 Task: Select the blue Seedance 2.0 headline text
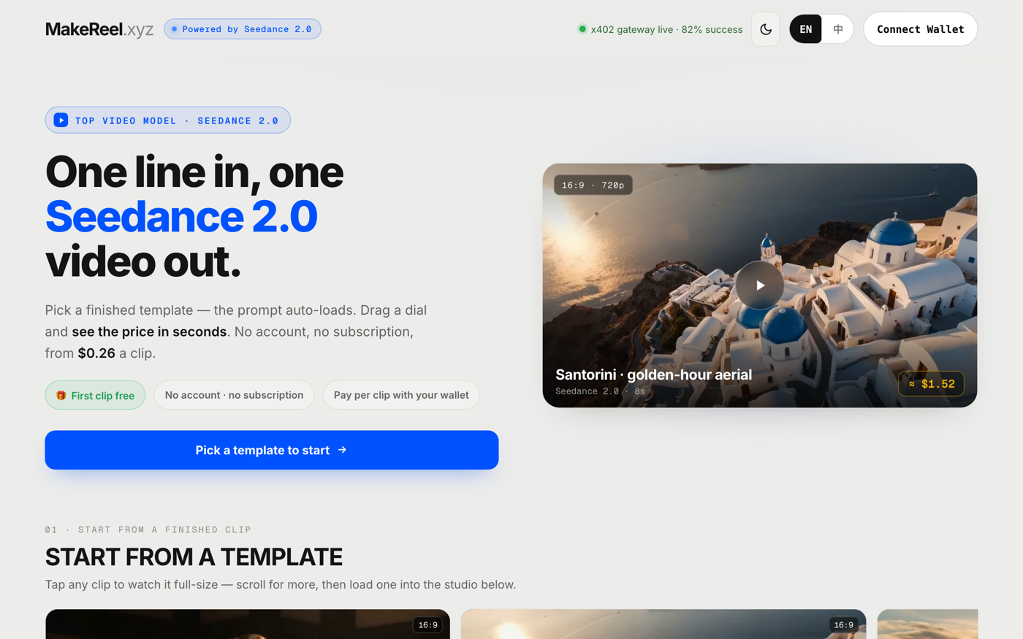click(181, 217)
